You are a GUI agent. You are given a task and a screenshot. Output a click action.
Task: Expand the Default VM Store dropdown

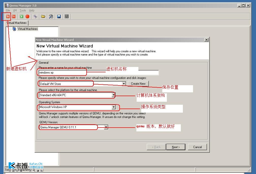point(124,84)
